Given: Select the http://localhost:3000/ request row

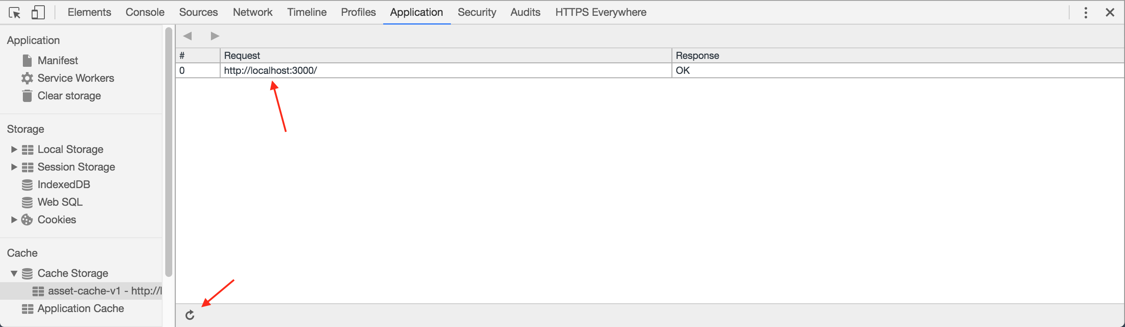Looking at the screenshot, I should pyautogui.click(x=270, y=70).
